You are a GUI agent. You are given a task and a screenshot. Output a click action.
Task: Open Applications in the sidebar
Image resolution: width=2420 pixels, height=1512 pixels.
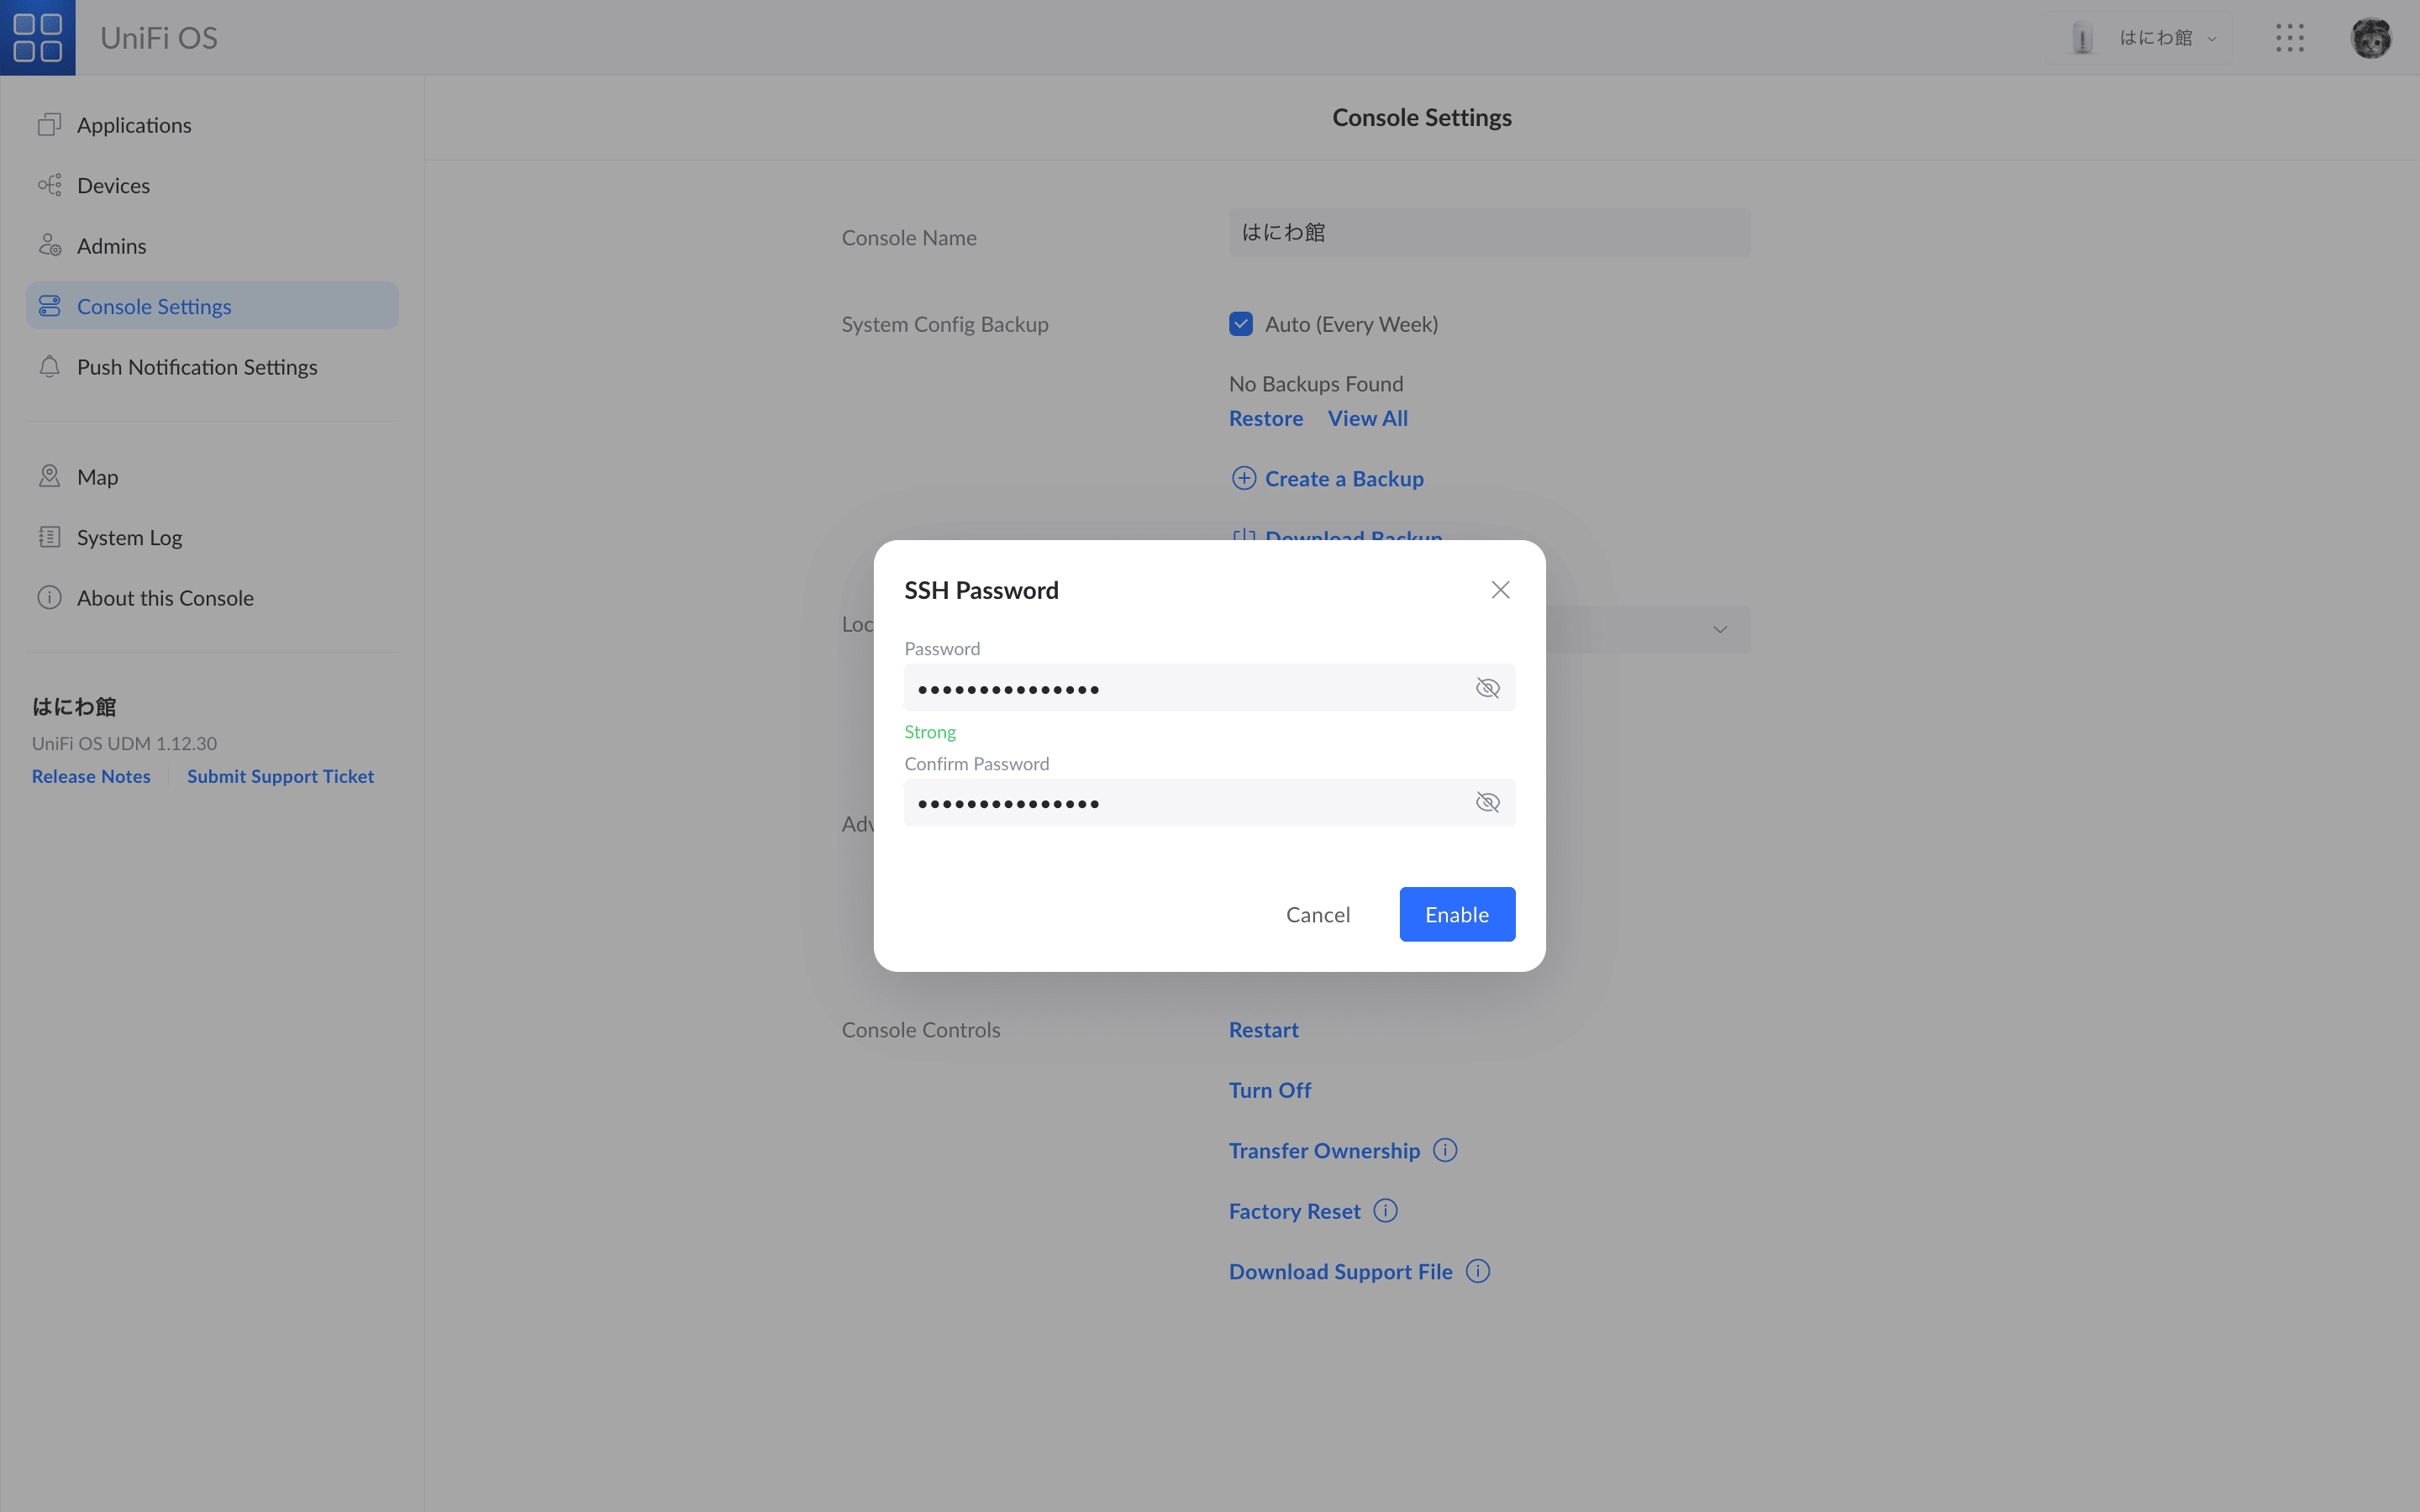click(212, 125)
